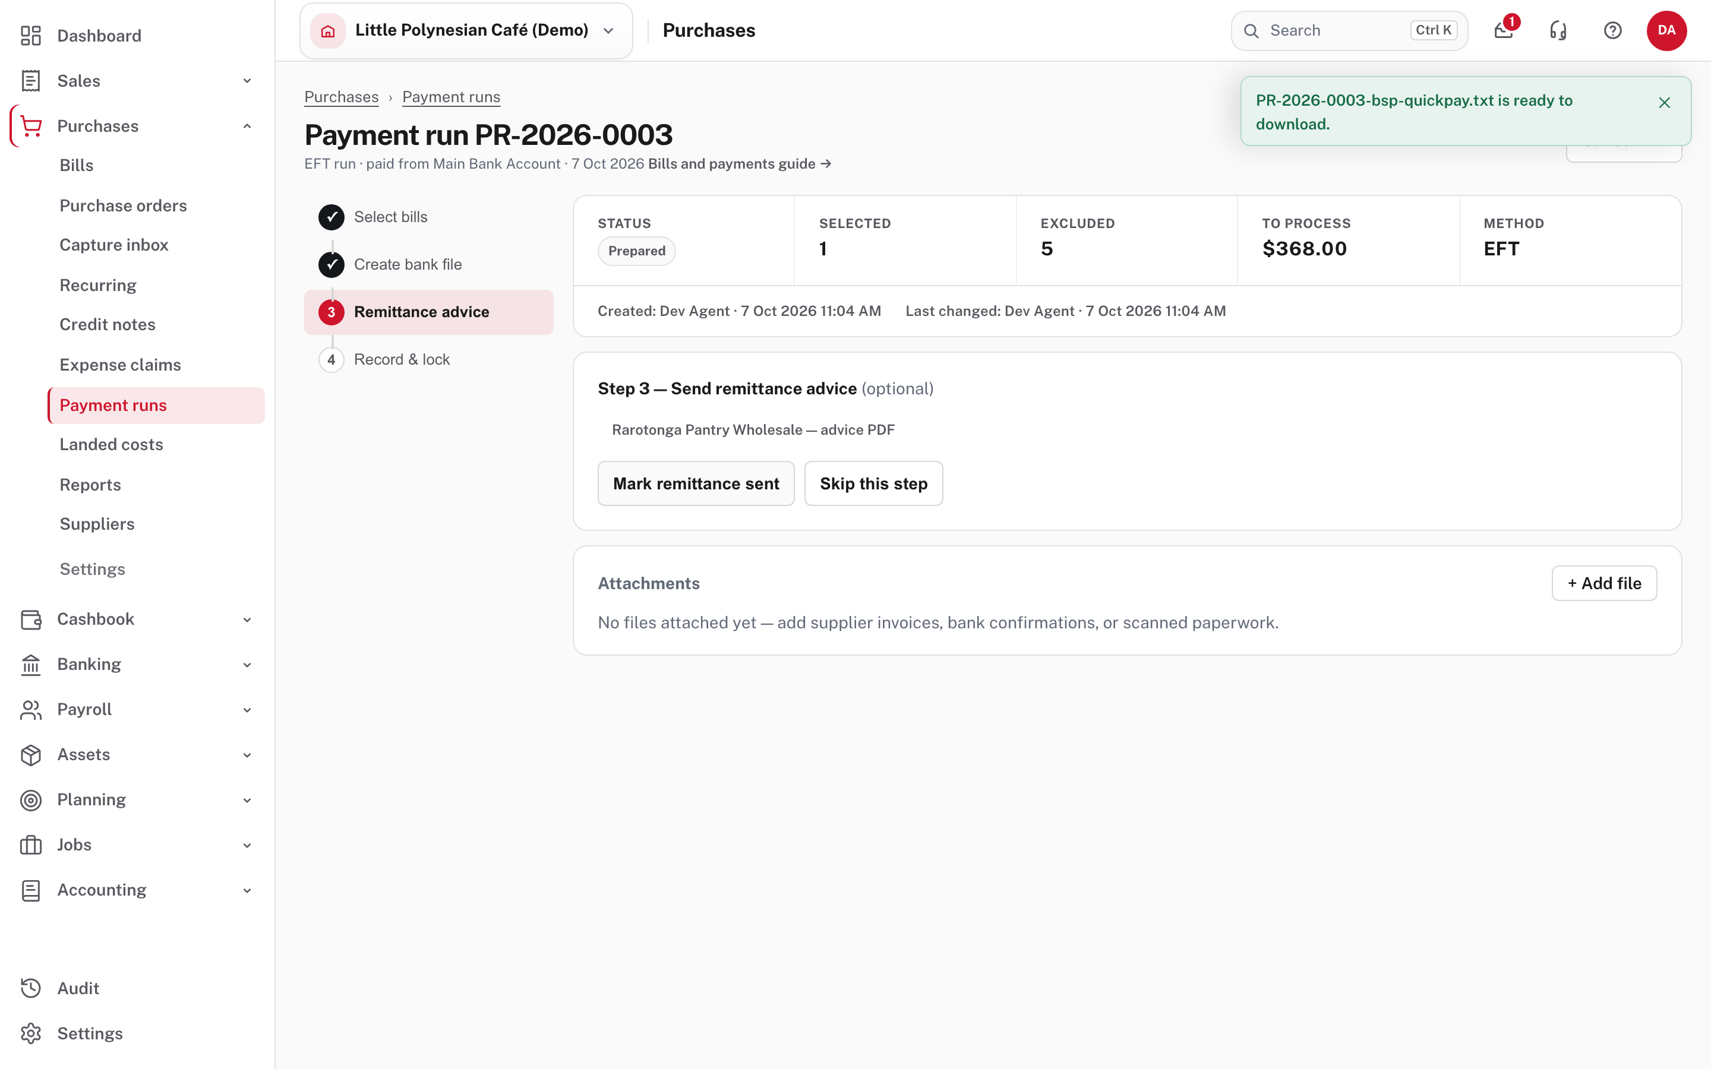The image size is (1711, 1069).
Task: Click the Planning target icon
Action: 30,799
